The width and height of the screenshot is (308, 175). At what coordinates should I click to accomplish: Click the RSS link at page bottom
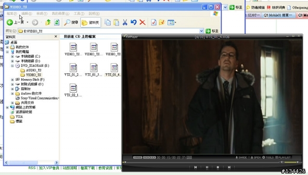pyautogui.click(x=32, y=168)
